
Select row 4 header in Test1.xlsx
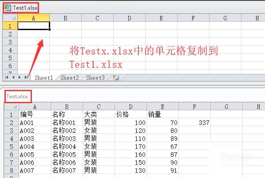(x=10, y=50)
